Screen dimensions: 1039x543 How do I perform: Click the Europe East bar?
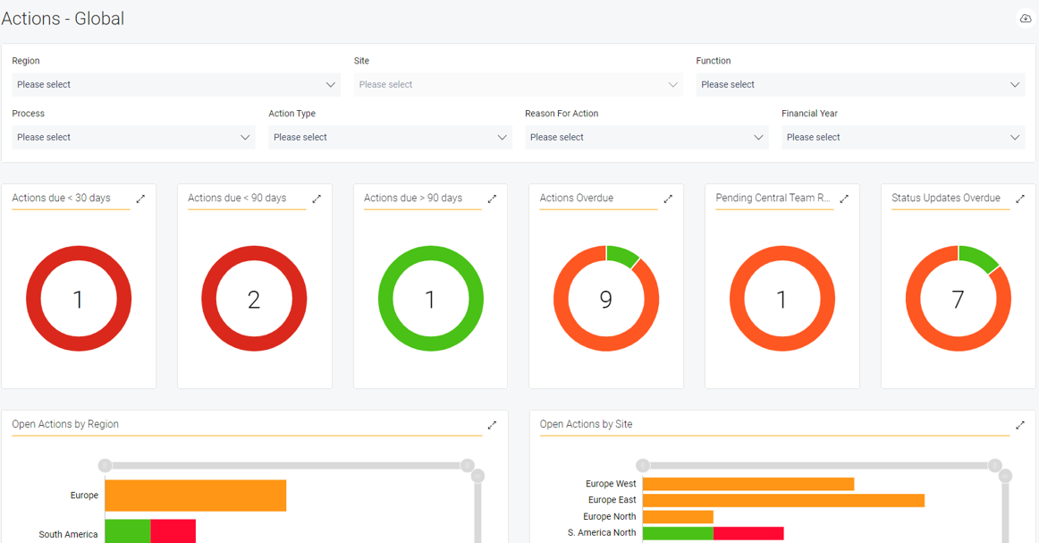tap(783, 501)
